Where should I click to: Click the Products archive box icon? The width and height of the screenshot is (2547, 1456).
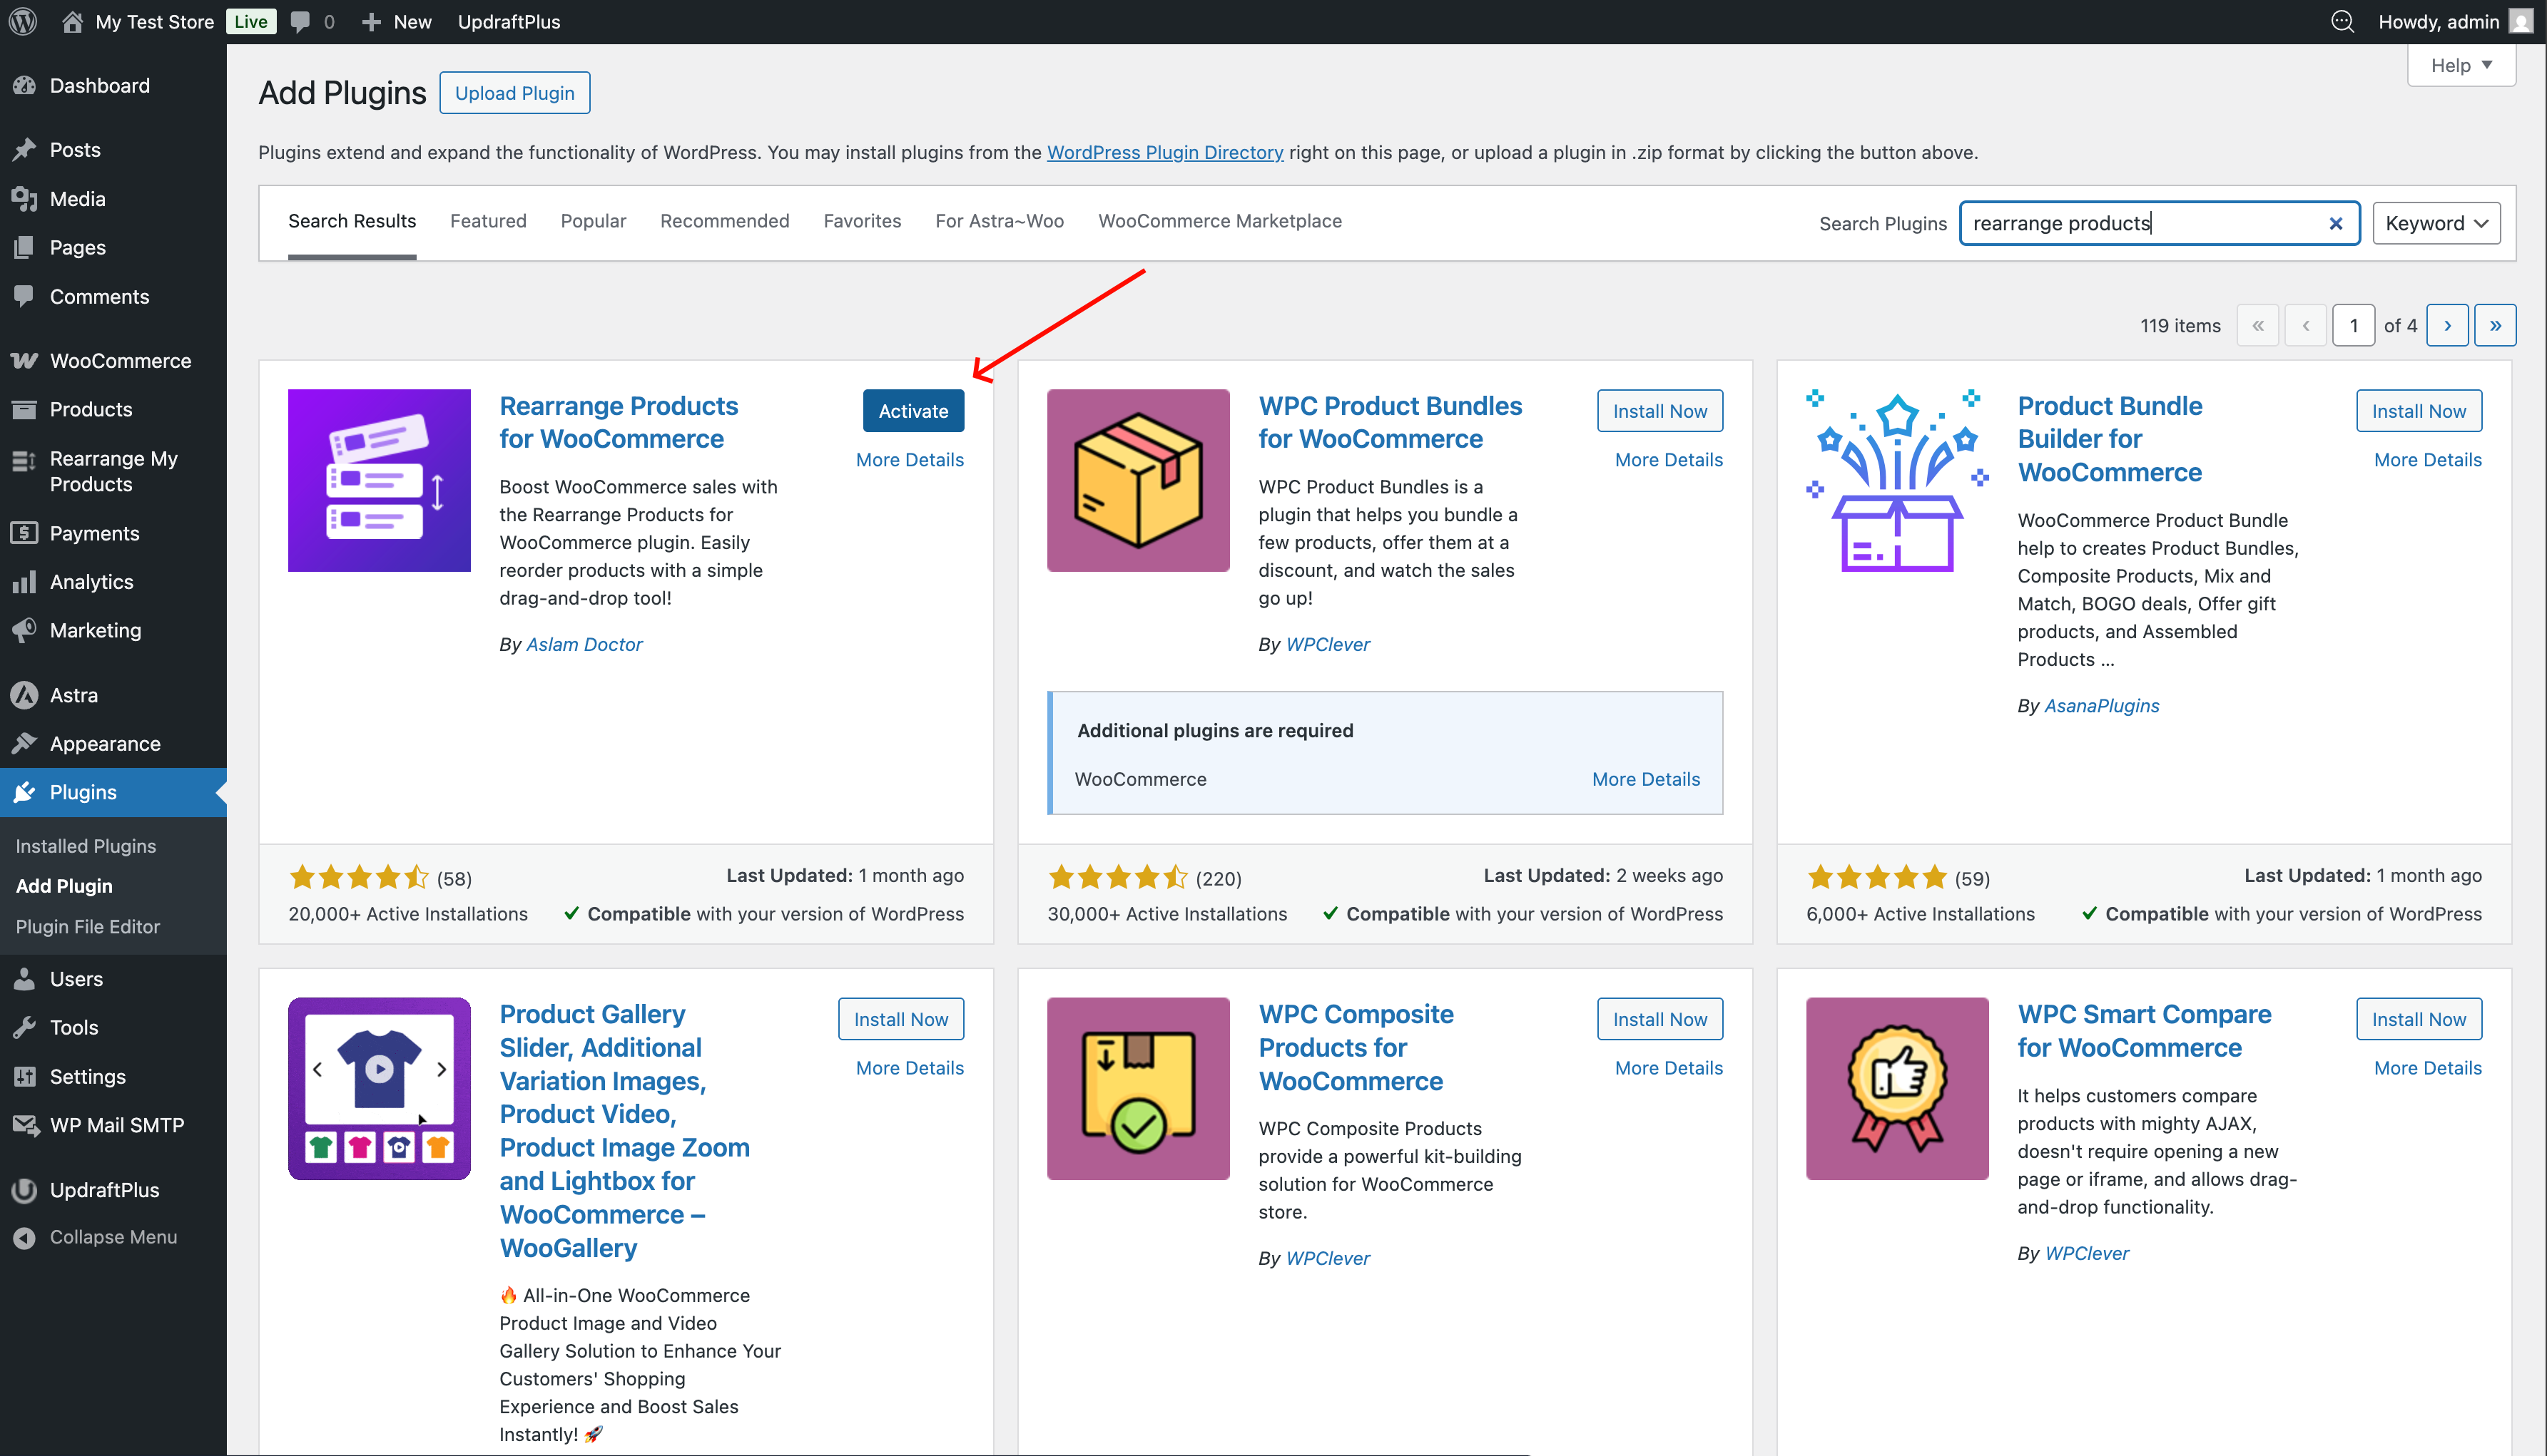(25, 410)
